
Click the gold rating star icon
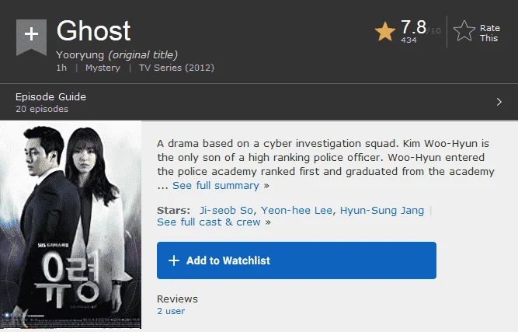pos(385,31)
